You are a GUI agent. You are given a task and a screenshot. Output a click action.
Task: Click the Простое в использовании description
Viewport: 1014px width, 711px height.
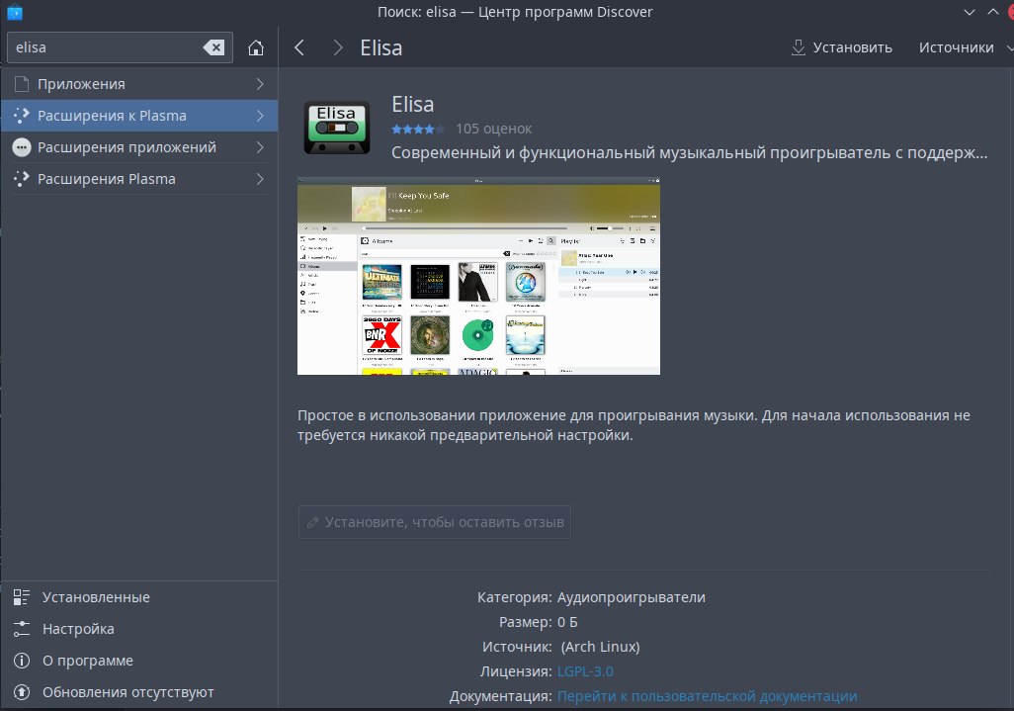pyautogui.click(x=634, y=425)
